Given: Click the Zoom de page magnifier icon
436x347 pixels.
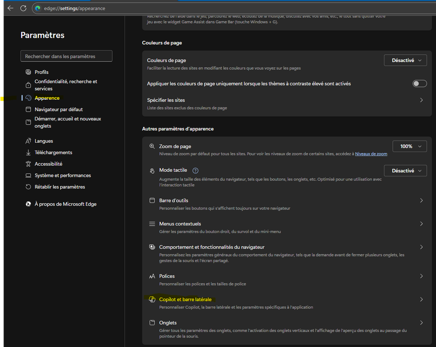Looking at the screenshot, I should [x=152, y=146].
